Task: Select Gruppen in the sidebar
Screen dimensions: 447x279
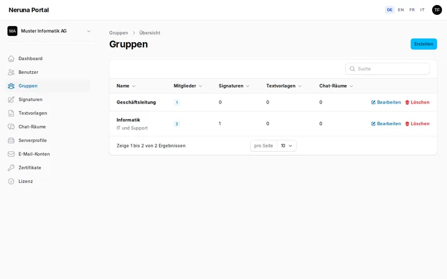Action: (48, 86)
